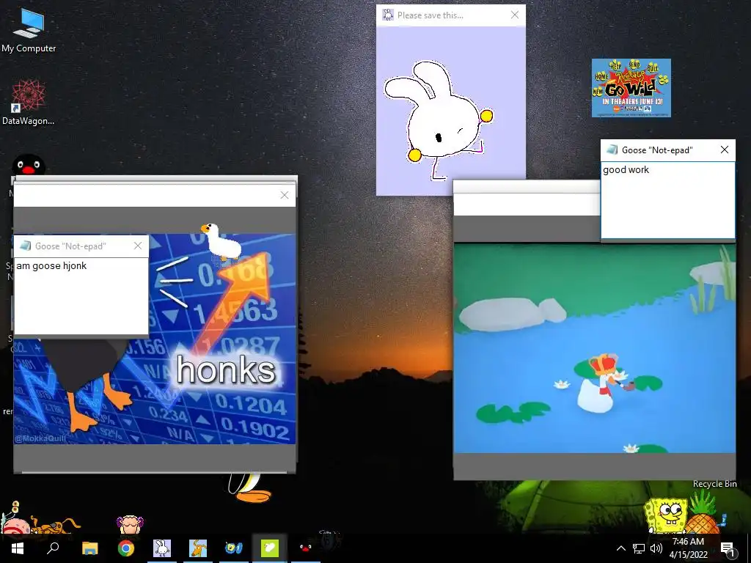The image size is (751, 563).
Task: Switch to the white bunny app on the taskbar
Action: 162,548
